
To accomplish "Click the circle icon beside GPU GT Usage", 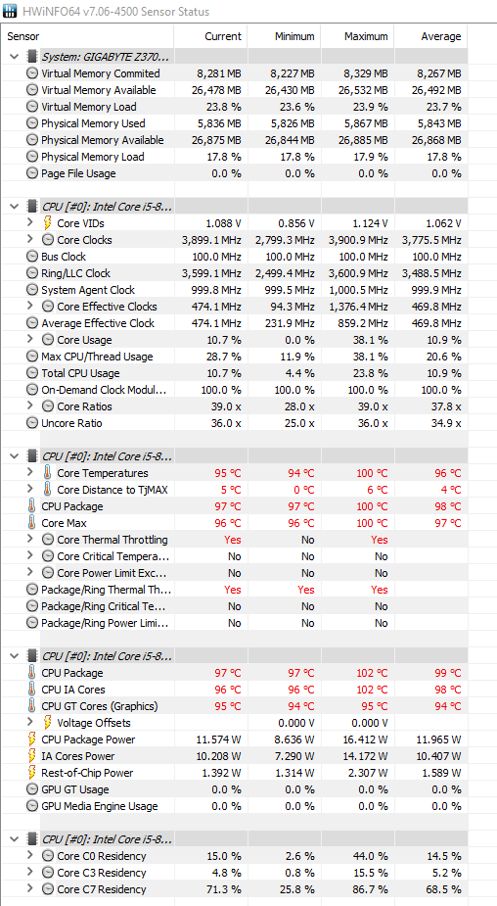I will tap(31, 789).
